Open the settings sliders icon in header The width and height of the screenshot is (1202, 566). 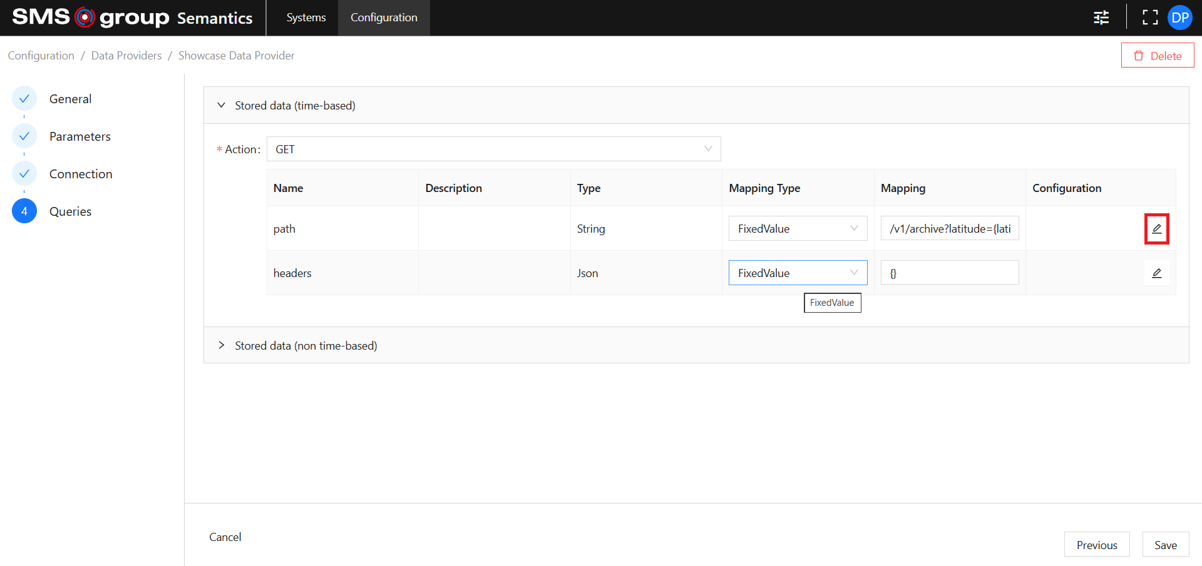click(x=1101, y=18)
